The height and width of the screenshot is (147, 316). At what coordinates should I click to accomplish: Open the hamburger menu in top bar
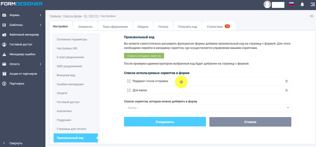[x=312, y=4]
